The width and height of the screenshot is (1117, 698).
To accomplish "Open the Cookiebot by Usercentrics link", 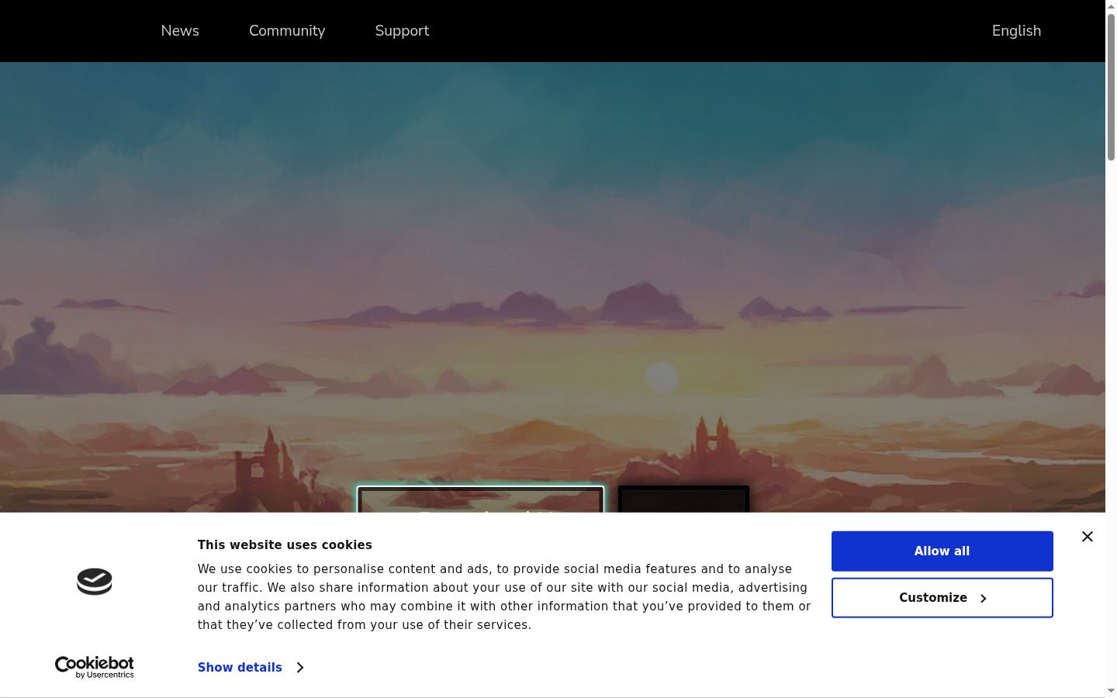I will [x=95, y=667].
